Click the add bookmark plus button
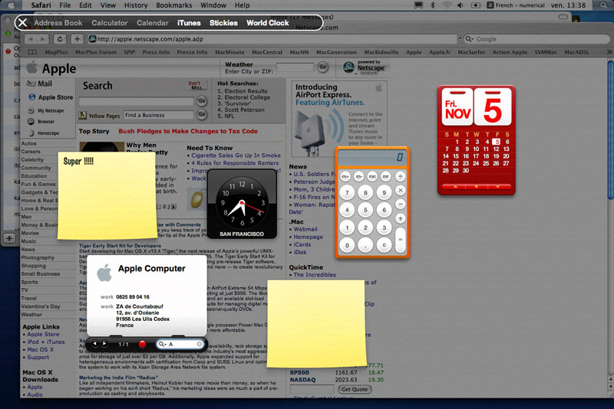This screenshot has width=614, height=409. pyautogui.click(x=77, y=38)
